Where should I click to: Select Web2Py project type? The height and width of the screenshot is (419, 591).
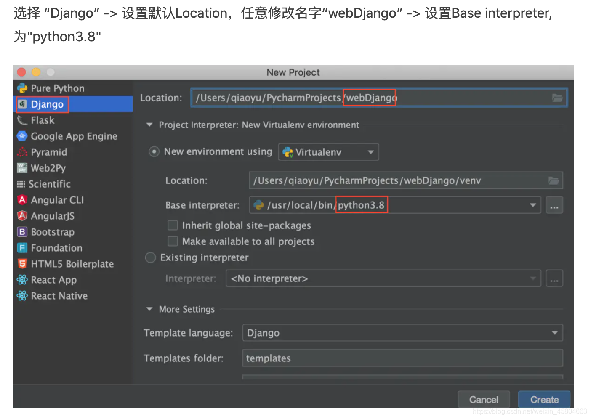tap(73, 168)
